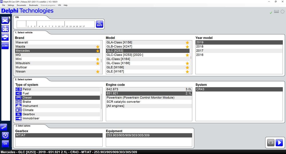Toggle favorite star for Mitsubishi brand
Image resolution: width=286 pixels, height=154 pixels.
[98, 63]
